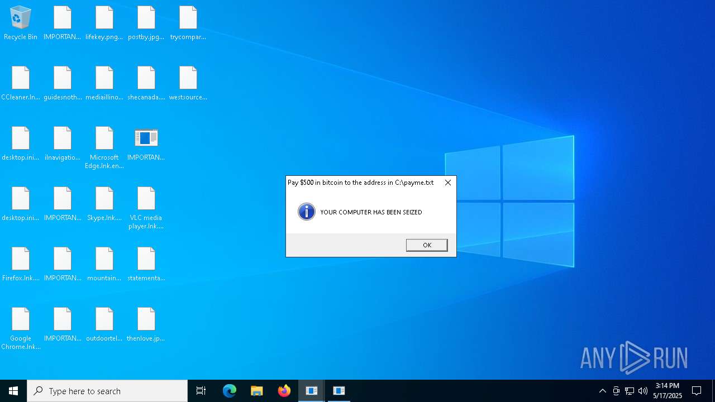Close the payme.txt message dialog
Image resolution: width=715 pixels, height=402 pixels.
pyautogui.click(x=448, y=183)
